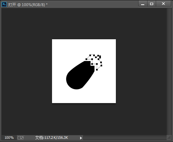Click the vertical scrollbar on right edge
The image size is (173, 142).
click(x=169, y=71)
